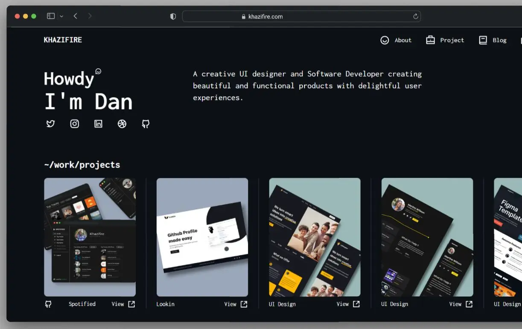The width and height of the screenshot is (522, 329).
Task: Open the GitHub icon on the Spotified card
Action: [48, 304]
